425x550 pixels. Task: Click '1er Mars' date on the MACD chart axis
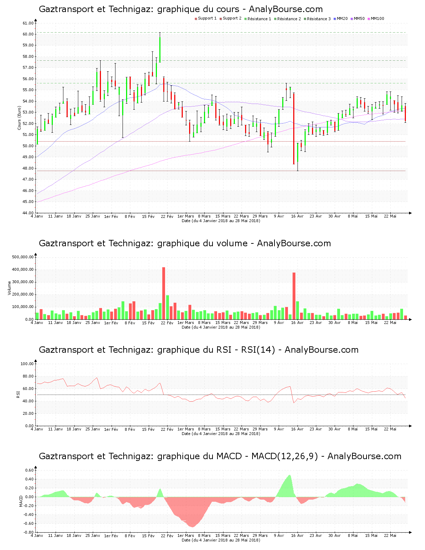(x=186, y=535)
